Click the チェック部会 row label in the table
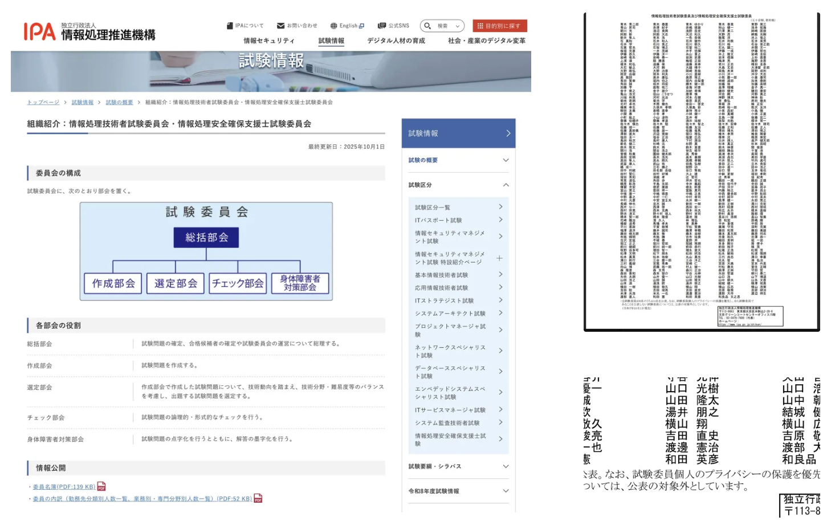Screen dimensions: 831x529 (x=46, y=418)
